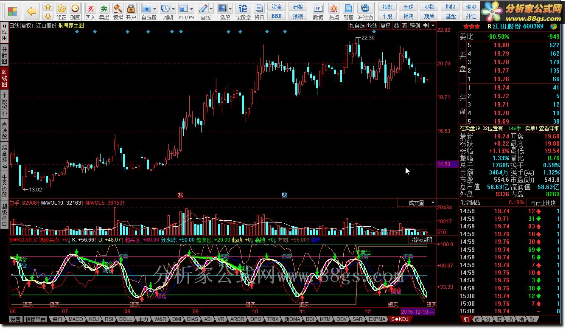566x329 pixels.
Task: Open the 资讯 news icon
Action: (x=259, y=11)
